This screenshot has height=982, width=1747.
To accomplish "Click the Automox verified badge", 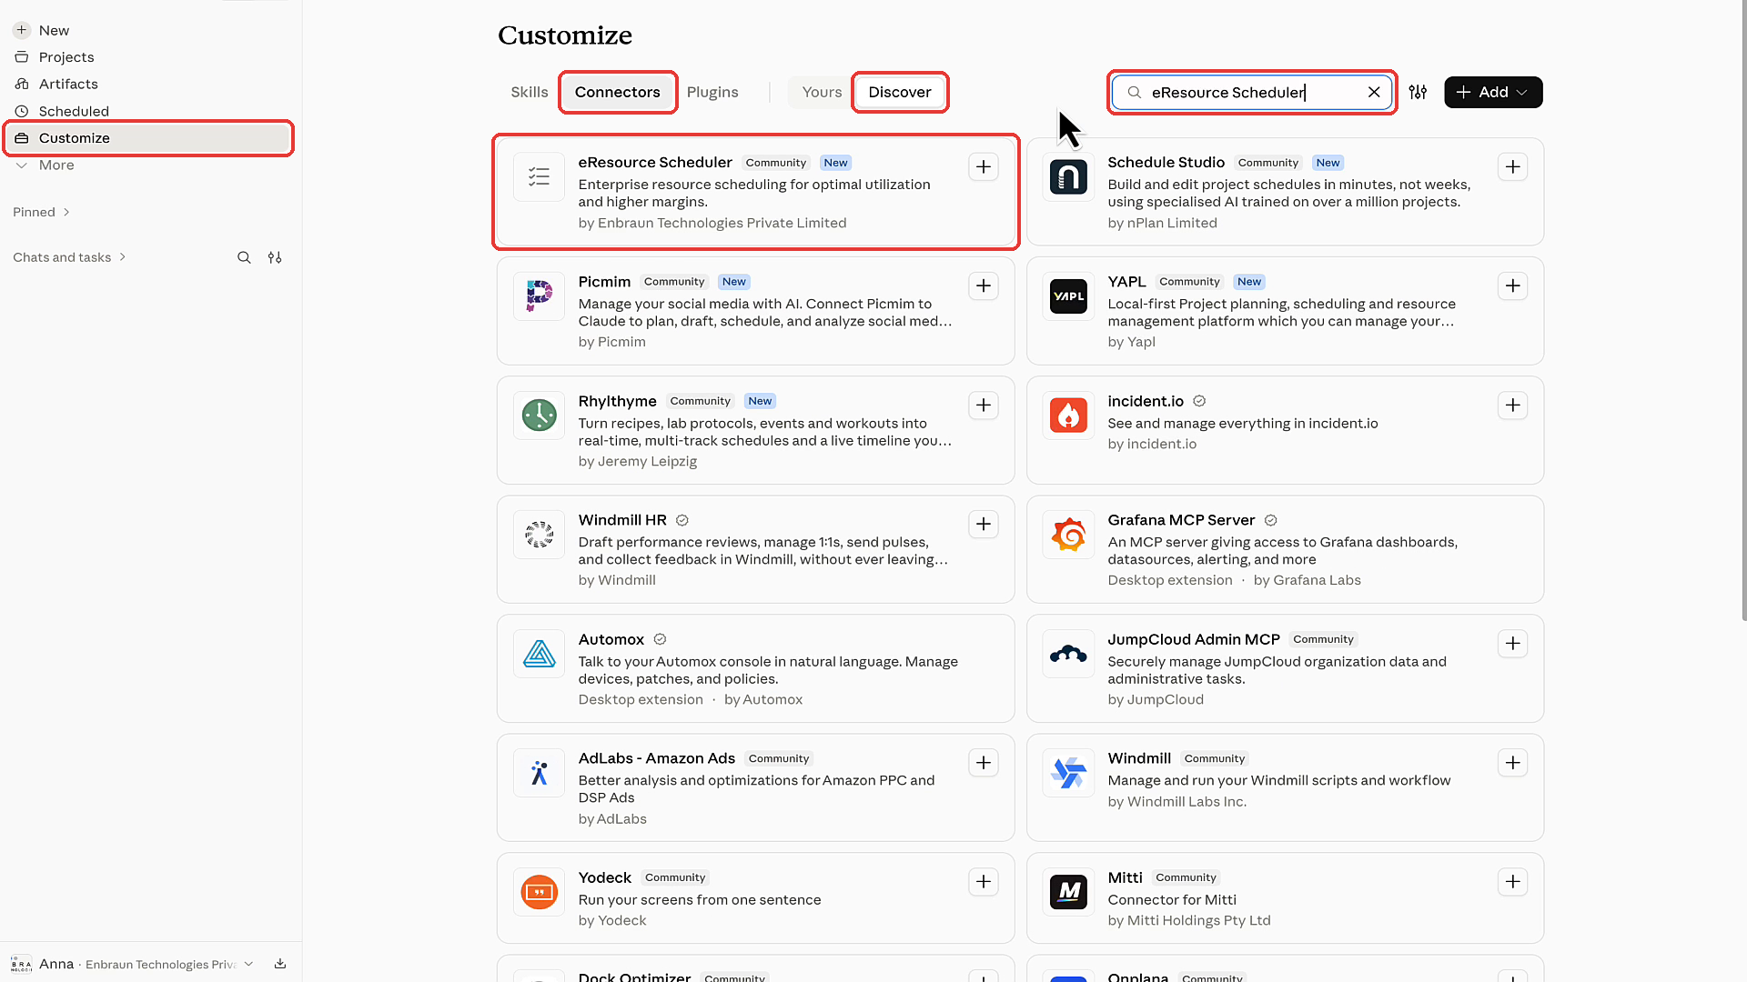I will click(x=661, y=639).
